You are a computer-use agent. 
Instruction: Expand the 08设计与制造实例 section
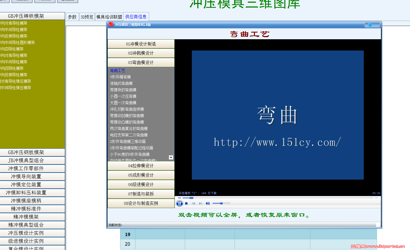pyautogui.click(x=141, y=203)
